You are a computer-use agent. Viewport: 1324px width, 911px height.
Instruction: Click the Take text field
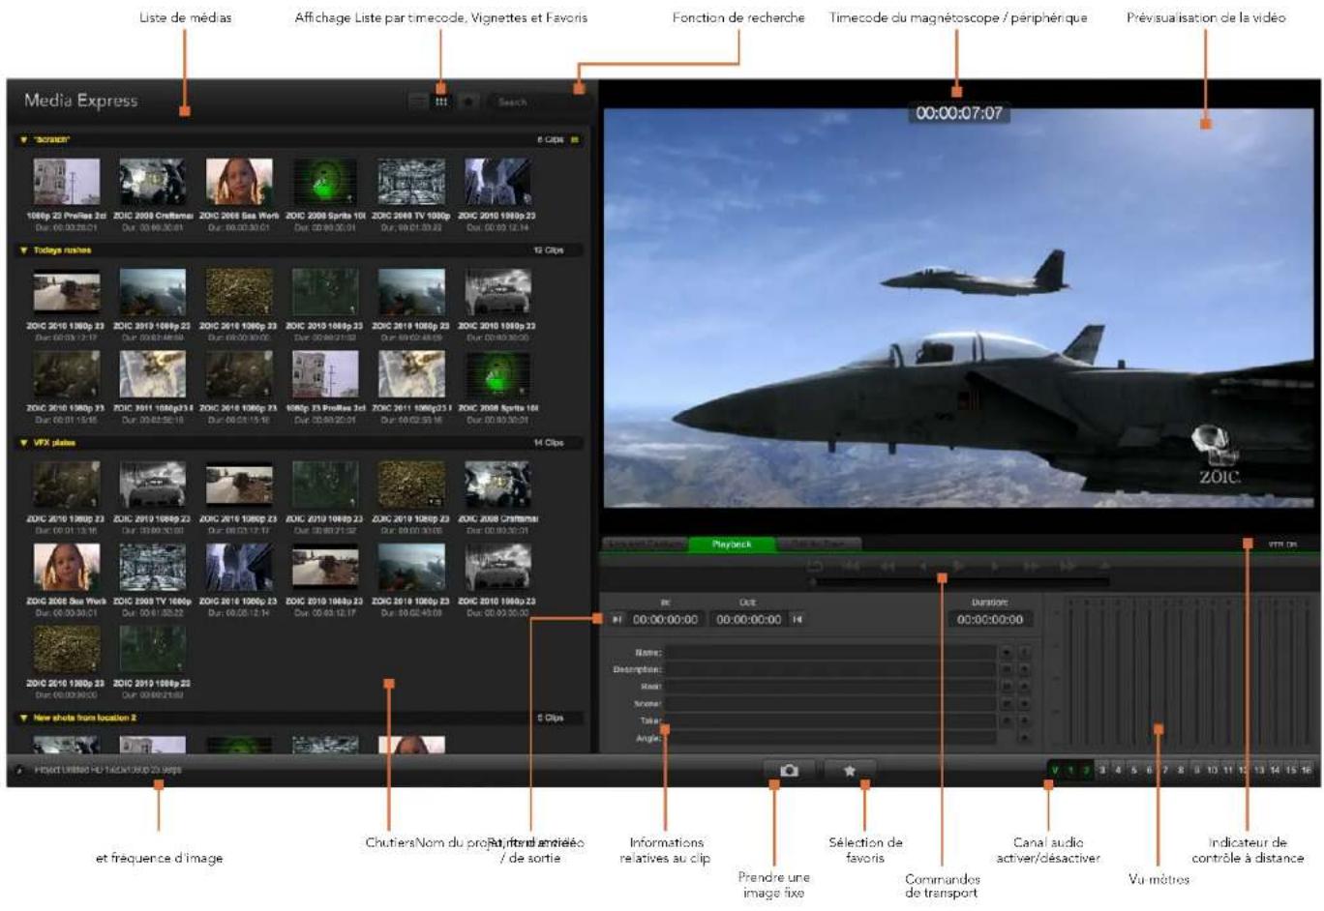(x=829, y=721)
